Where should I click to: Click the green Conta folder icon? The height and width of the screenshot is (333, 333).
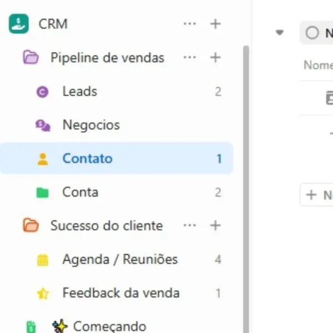point(42,193)
